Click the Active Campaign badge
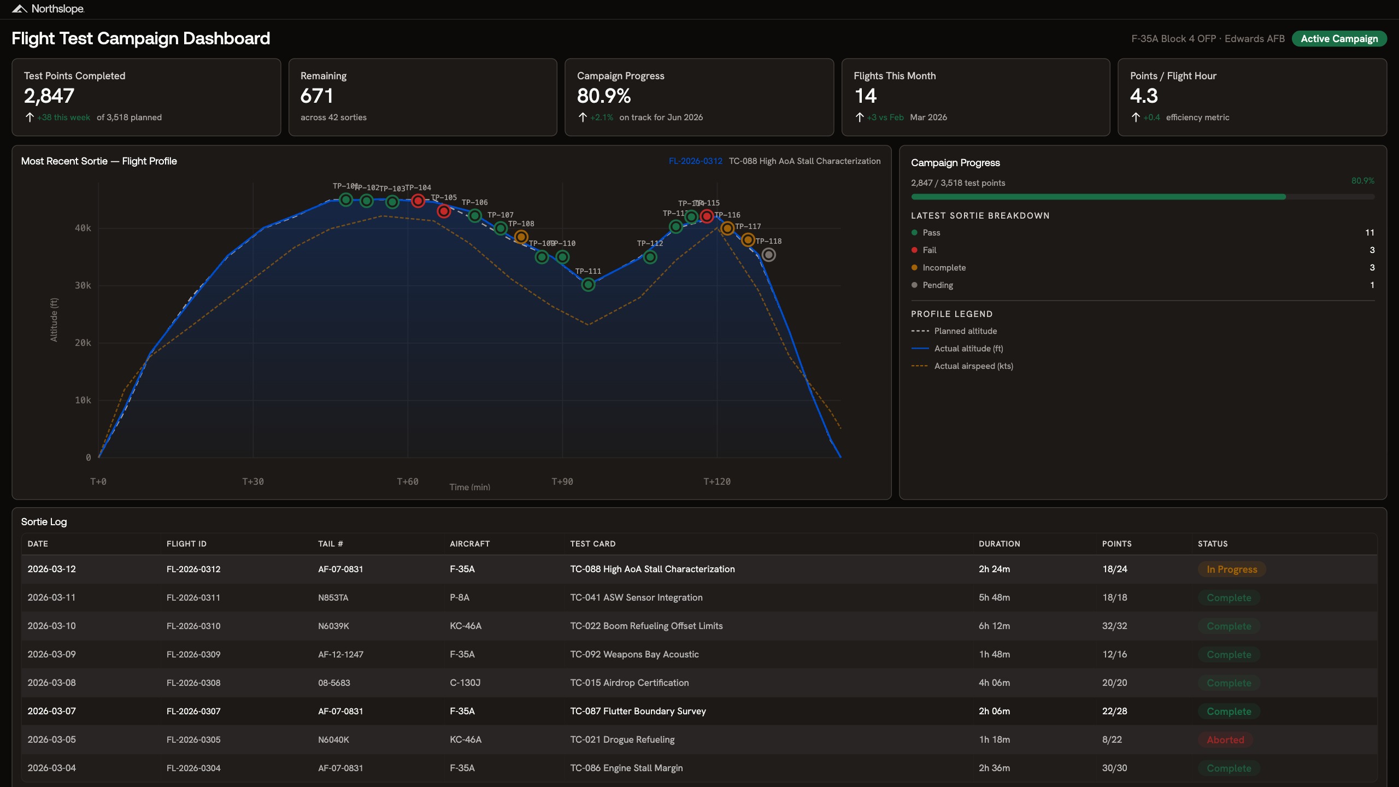 1339,38
